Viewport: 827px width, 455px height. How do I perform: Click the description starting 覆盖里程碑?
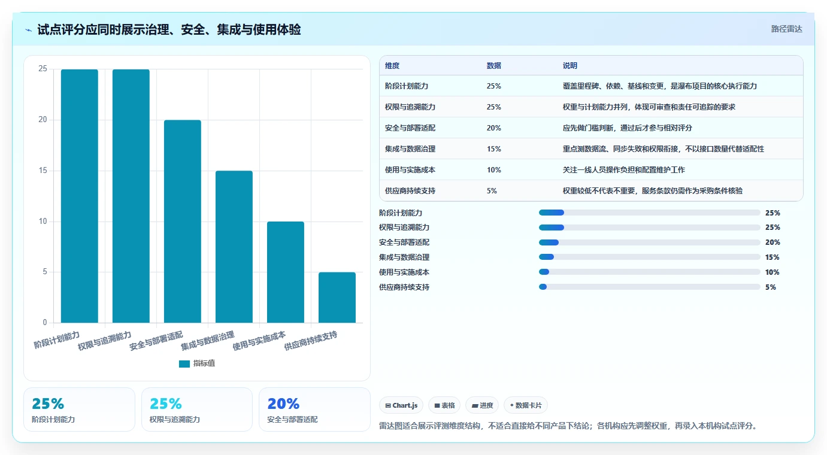click(x=660, y=86)
